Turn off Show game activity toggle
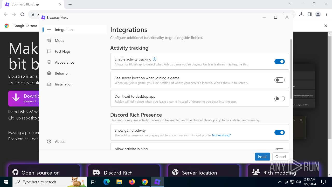The image size is (332, 187). click(x=279, y=132)
